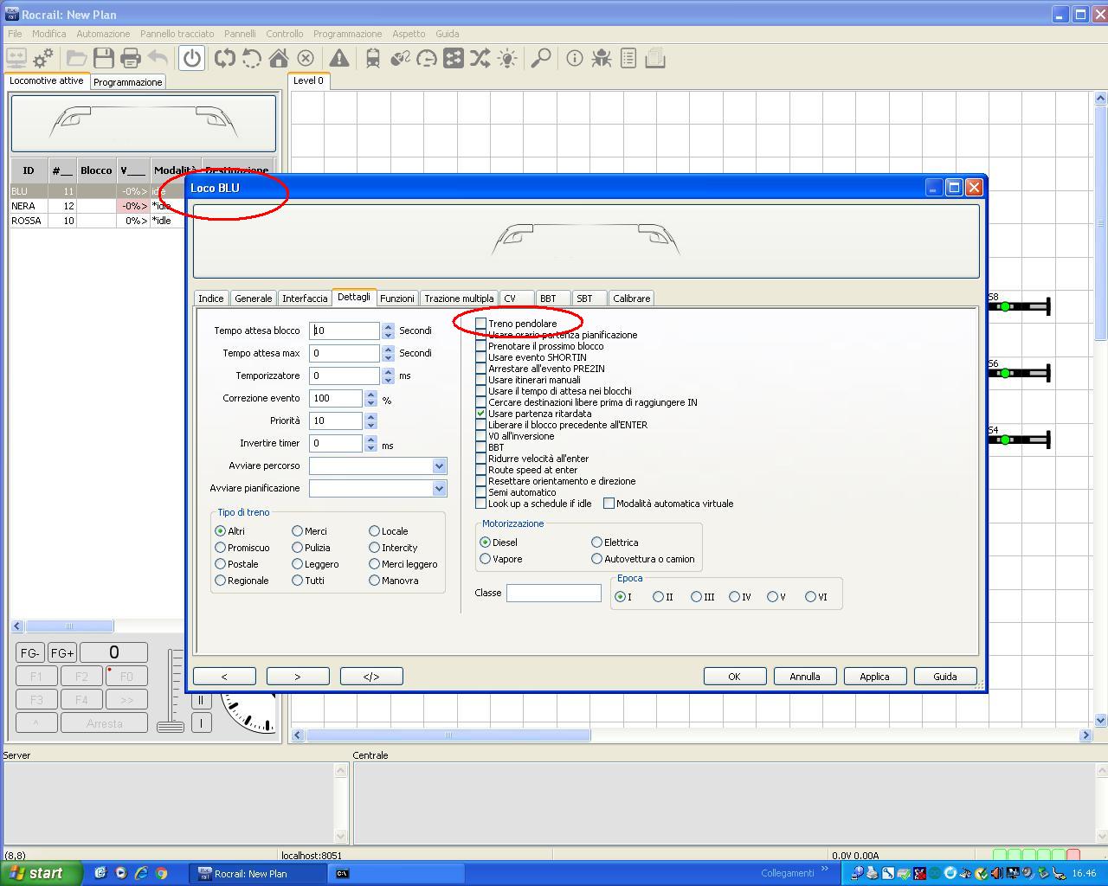Click the Tempo attesa blocco spinner arrows
Image resolution: width=1108 pixels, height=886 pixels.
point(388,331)
